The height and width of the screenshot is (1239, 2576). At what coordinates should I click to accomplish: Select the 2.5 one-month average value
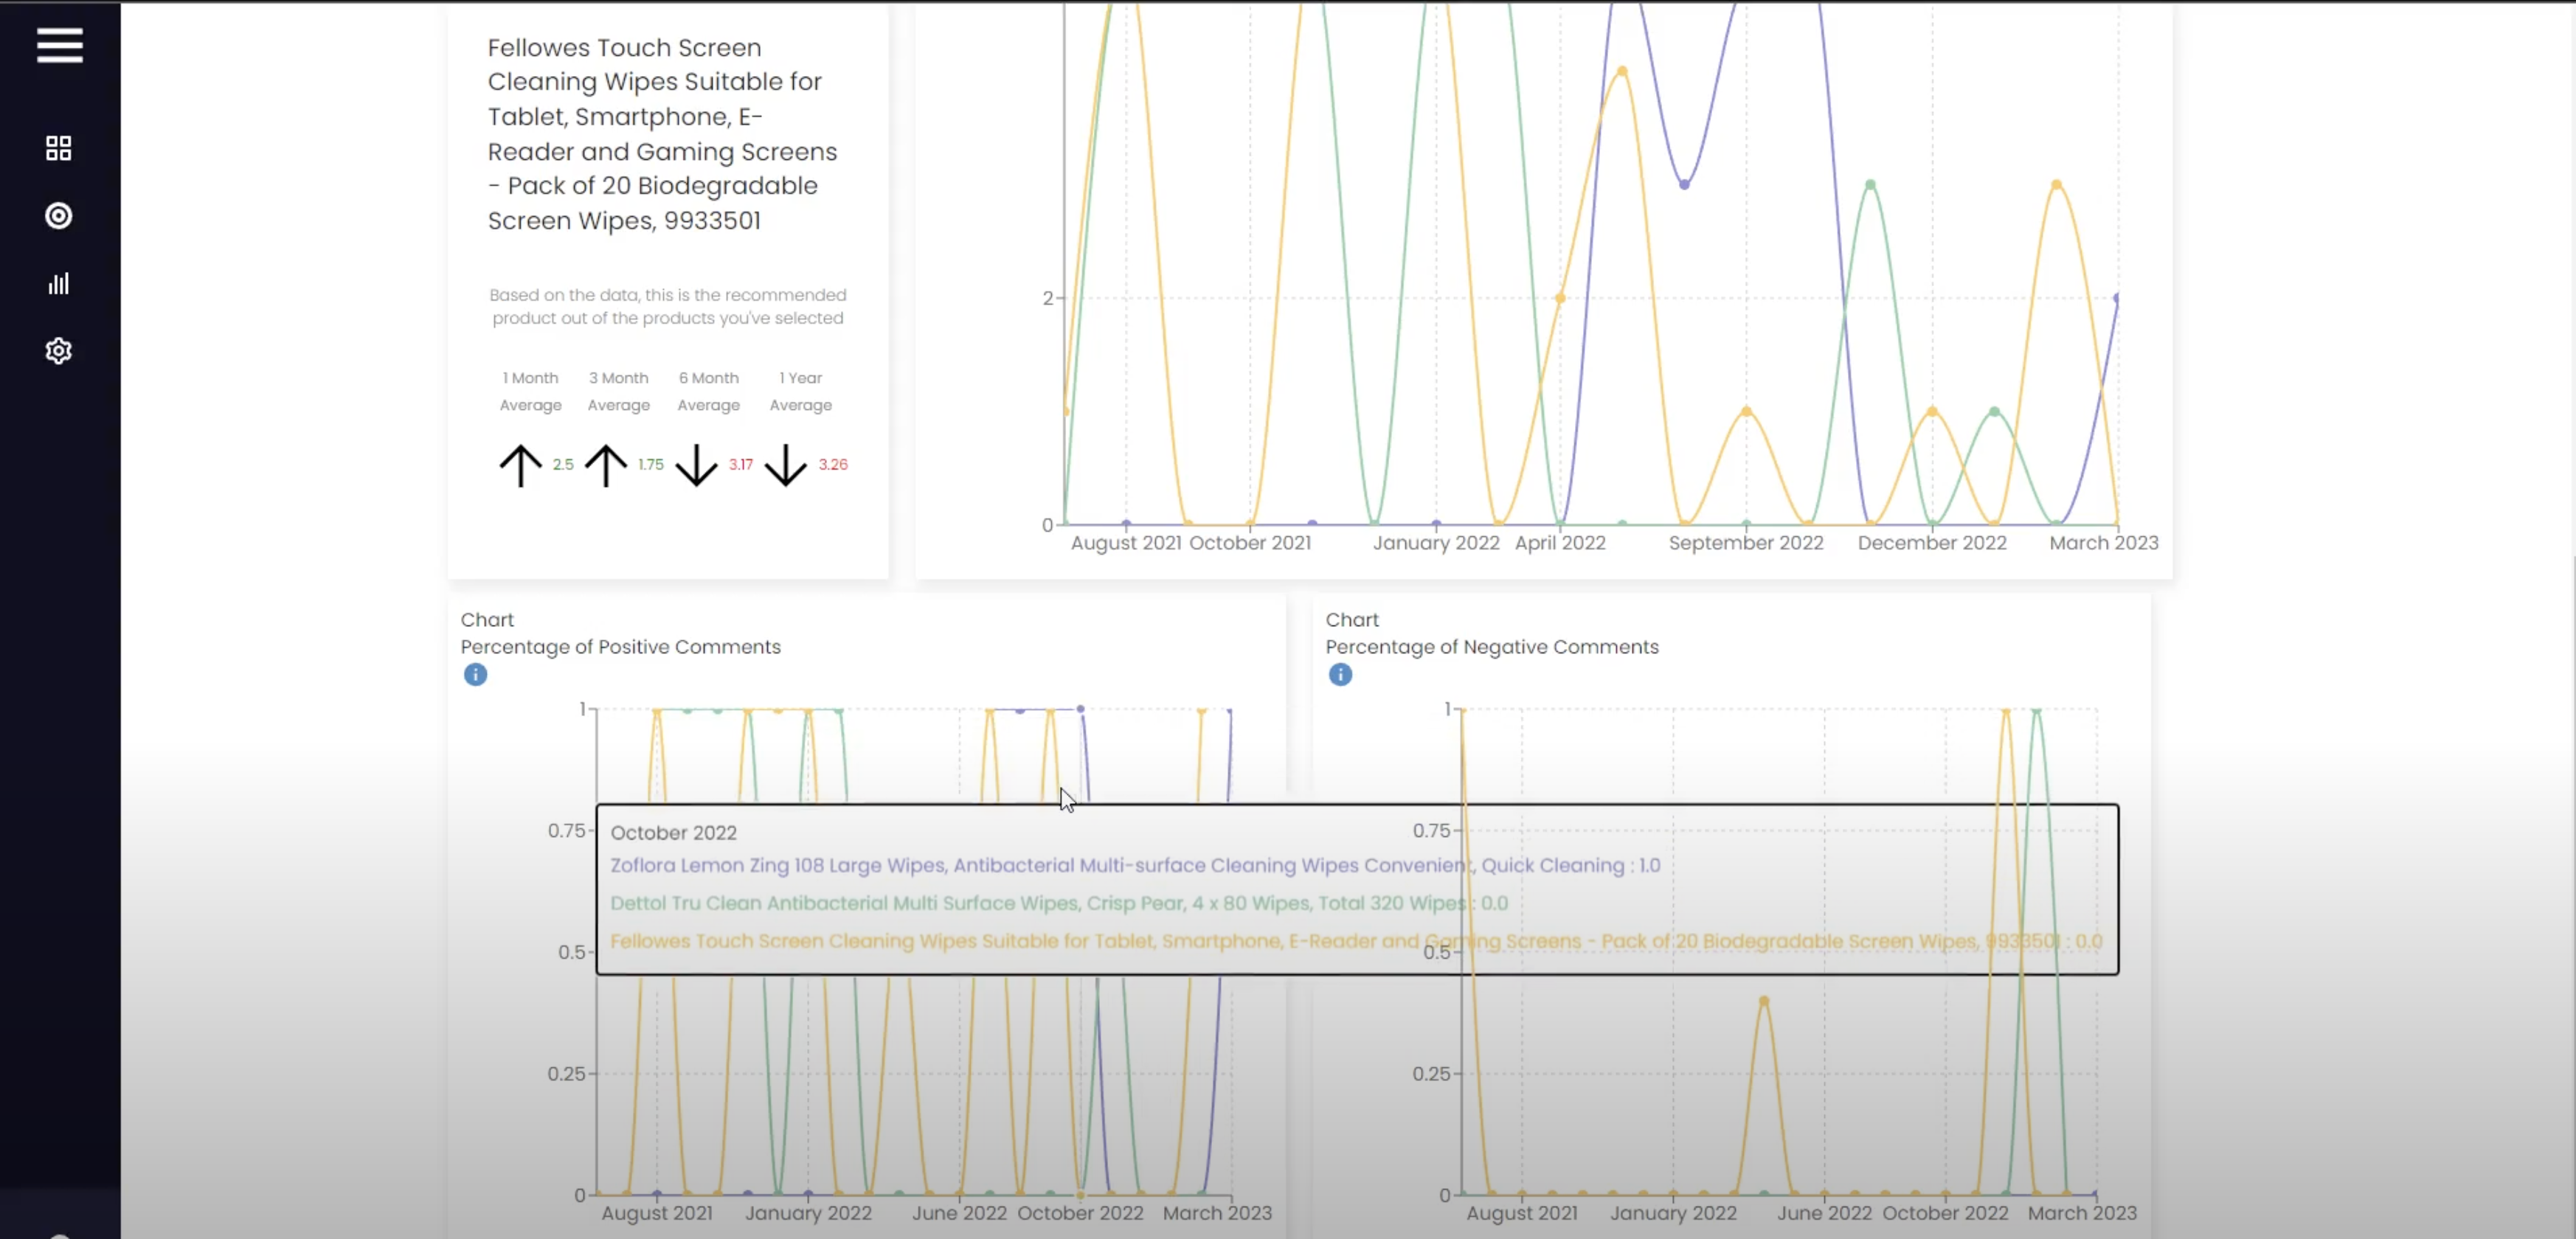tap(564, 464)
